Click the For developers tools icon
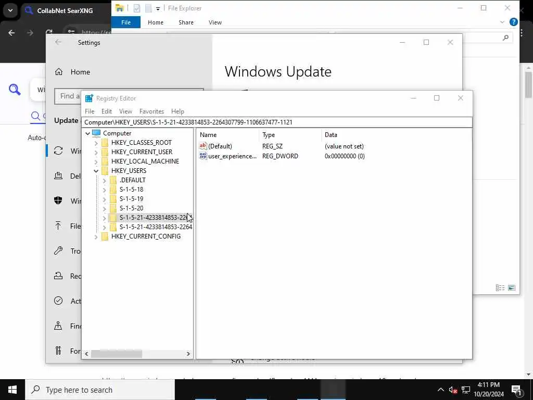Screen dimensions: 533x400 58,351
